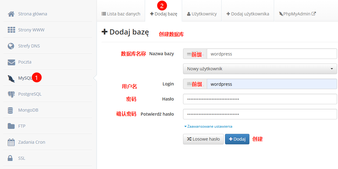338x169 pixels.
Task: Click the home icon beside Strona główna
Action: [x=11, y=14]
